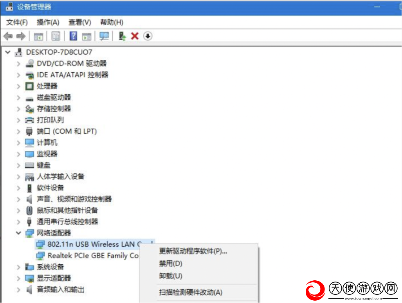
Task: Choose 卸载(U) in the context menu
Action: [171, 276]
